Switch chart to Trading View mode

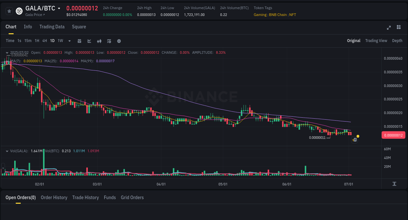[x=376, y=41]
